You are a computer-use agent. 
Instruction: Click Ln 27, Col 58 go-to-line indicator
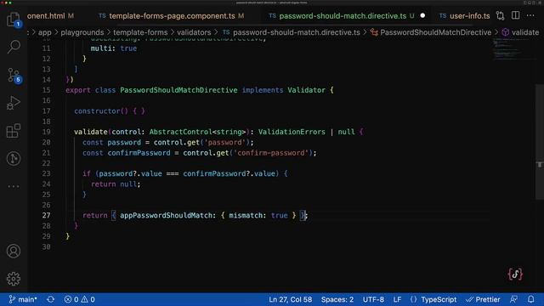click(291, 299)
